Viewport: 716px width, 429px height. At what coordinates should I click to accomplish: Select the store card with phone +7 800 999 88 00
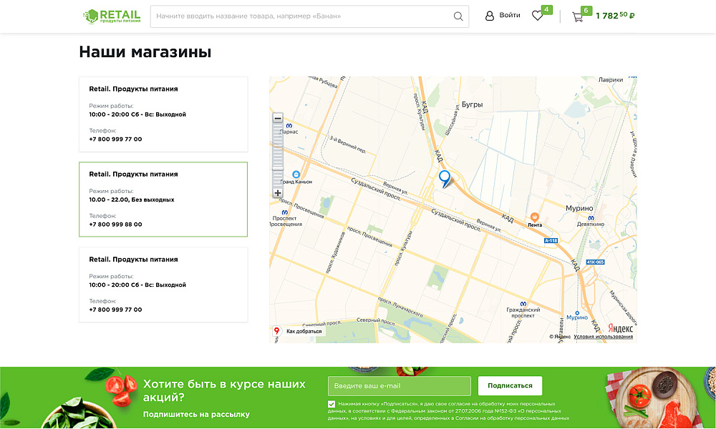pos(163,199)
